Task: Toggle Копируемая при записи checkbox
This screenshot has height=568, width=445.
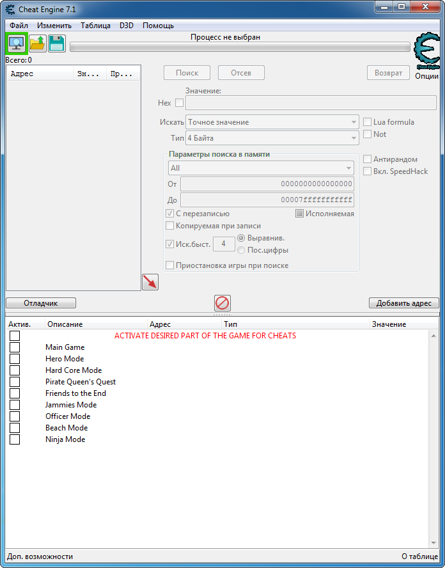Action: (169, 226)
